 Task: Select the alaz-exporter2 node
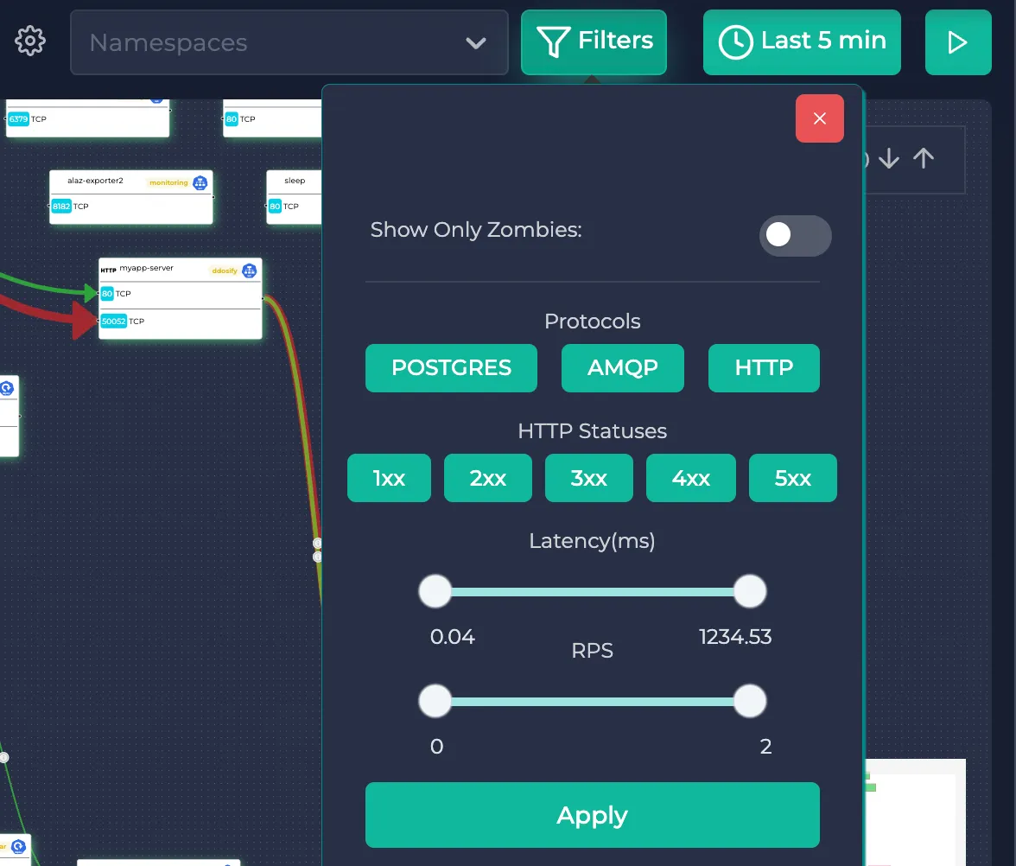point(131,197)
